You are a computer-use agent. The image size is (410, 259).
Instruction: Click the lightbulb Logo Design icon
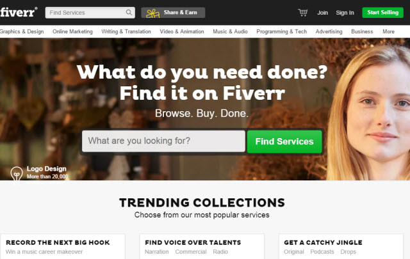click(17, 173)
